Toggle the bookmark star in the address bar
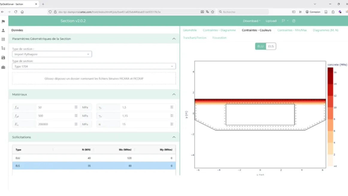 tap(213, 12)
